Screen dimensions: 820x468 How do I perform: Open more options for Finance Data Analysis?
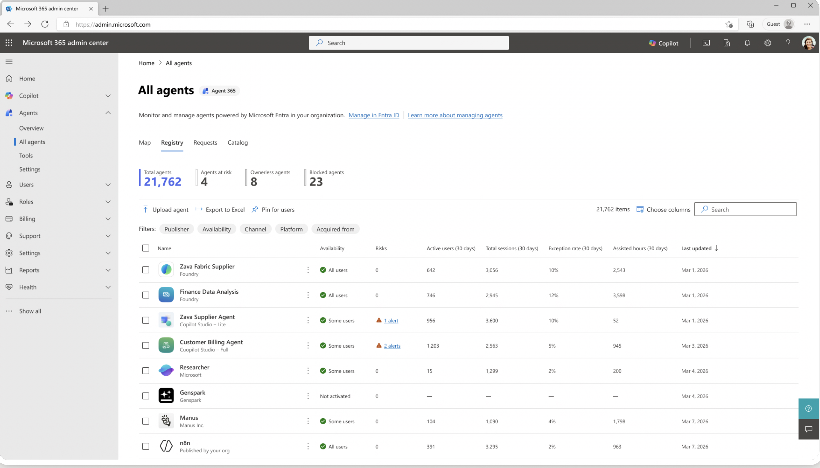pos(308,295)
